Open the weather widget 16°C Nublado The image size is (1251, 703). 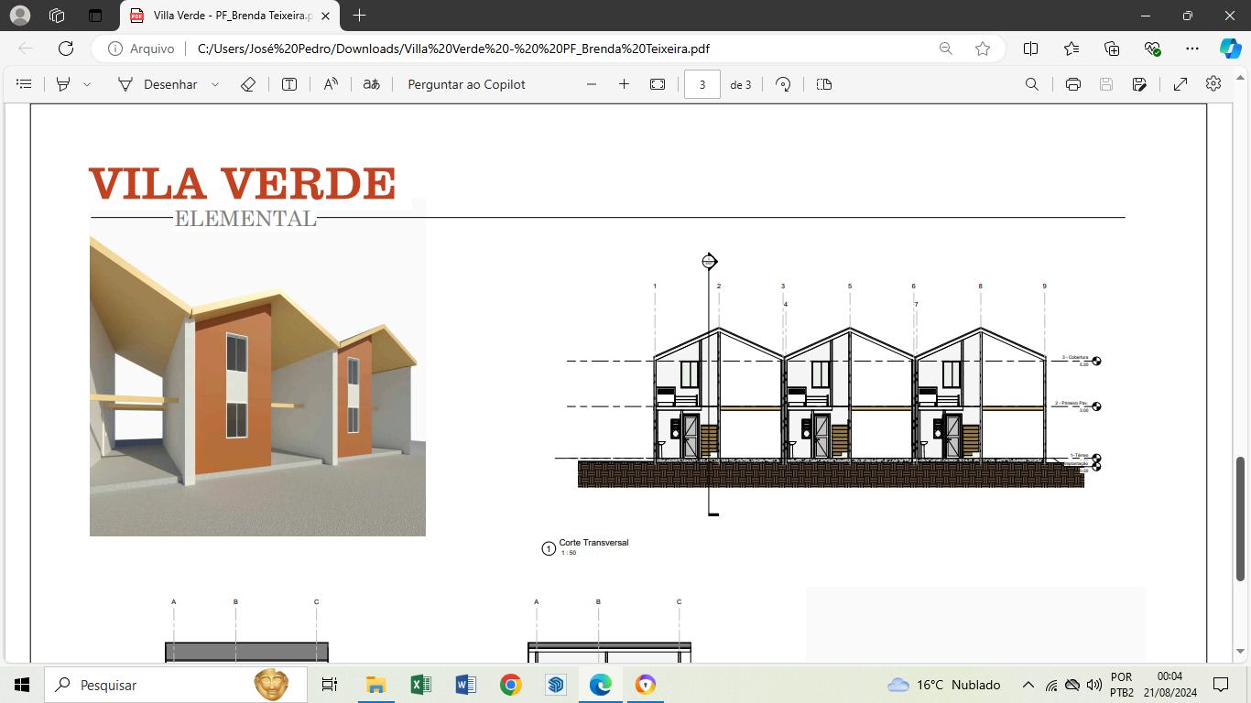pos(944,685)
